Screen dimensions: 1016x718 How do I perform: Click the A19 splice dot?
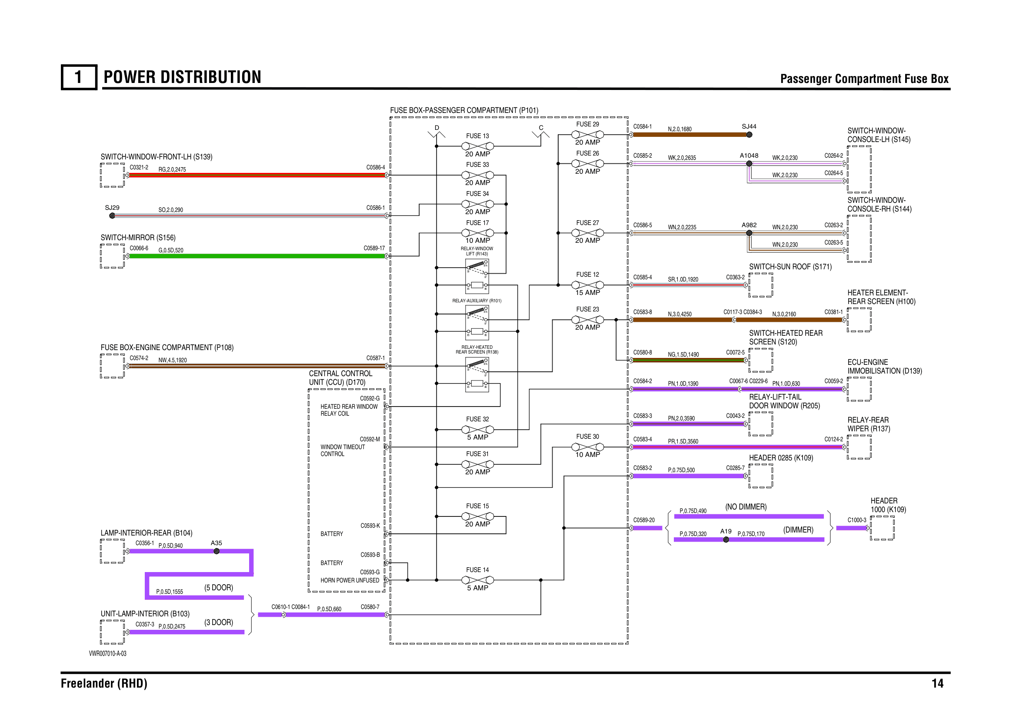[726, 539]
